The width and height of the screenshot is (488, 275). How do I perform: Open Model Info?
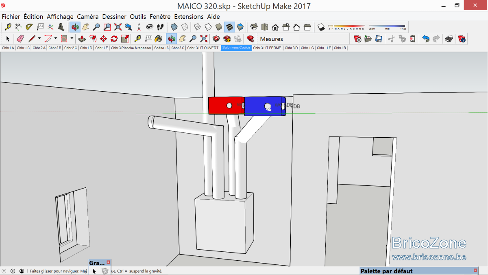point(462,39)
